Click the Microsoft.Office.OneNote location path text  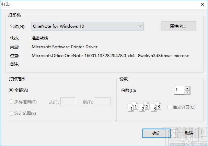coord(111,56)
